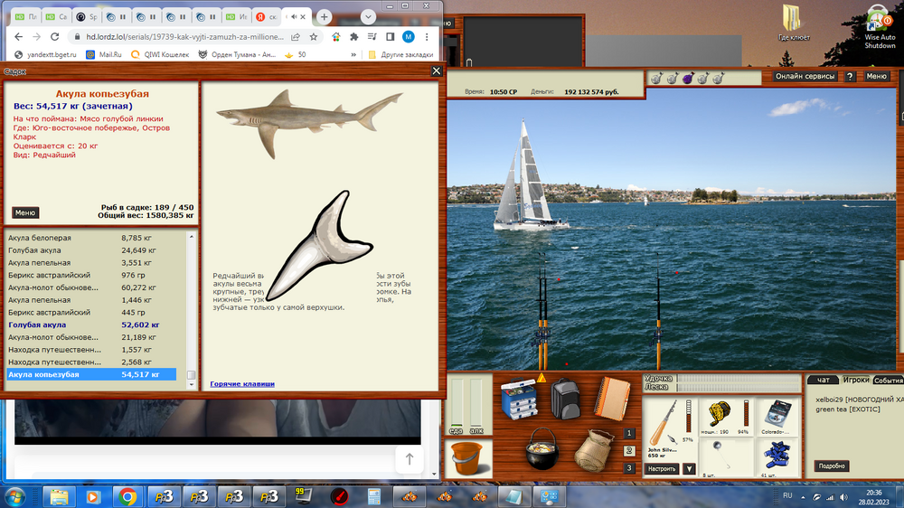This screenshot has width=904, height=508.
Task: Click the purple lure icon in top bar
Action: [x=687, y=78]
